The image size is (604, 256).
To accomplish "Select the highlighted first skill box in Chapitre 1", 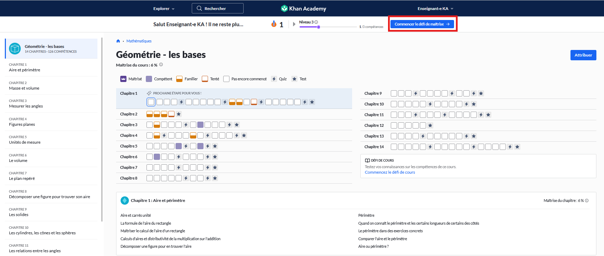I will point(151,102).
